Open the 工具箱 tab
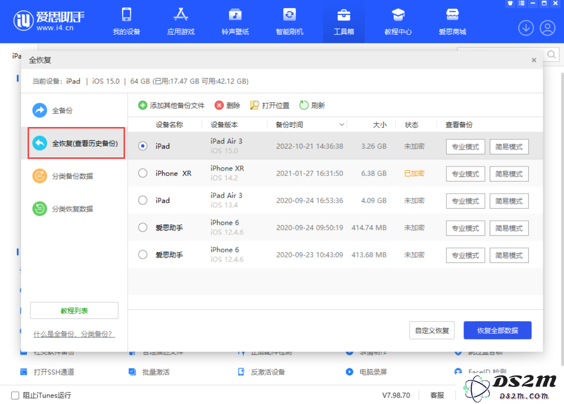Screen dimensions: 564x404 pos(344,21)
